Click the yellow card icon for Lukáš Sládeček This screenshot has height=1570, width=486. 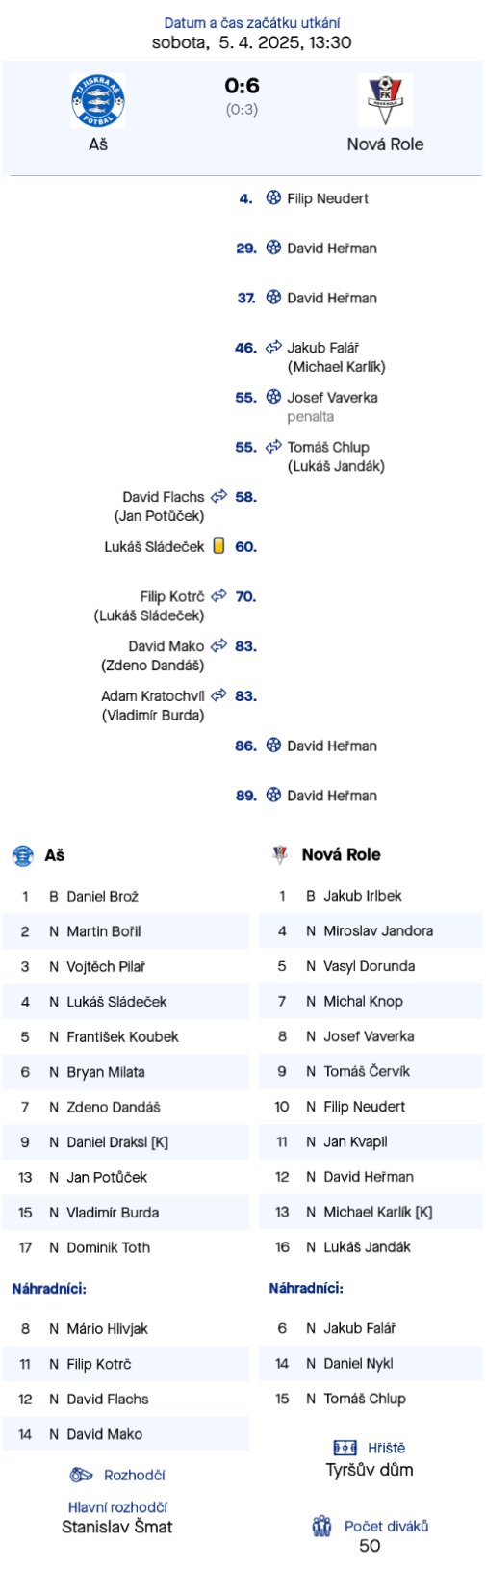click(x=218, y=546)
